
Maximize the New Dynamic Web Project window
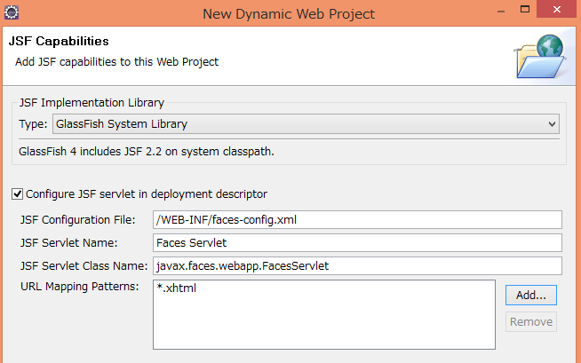coord(525,9)
